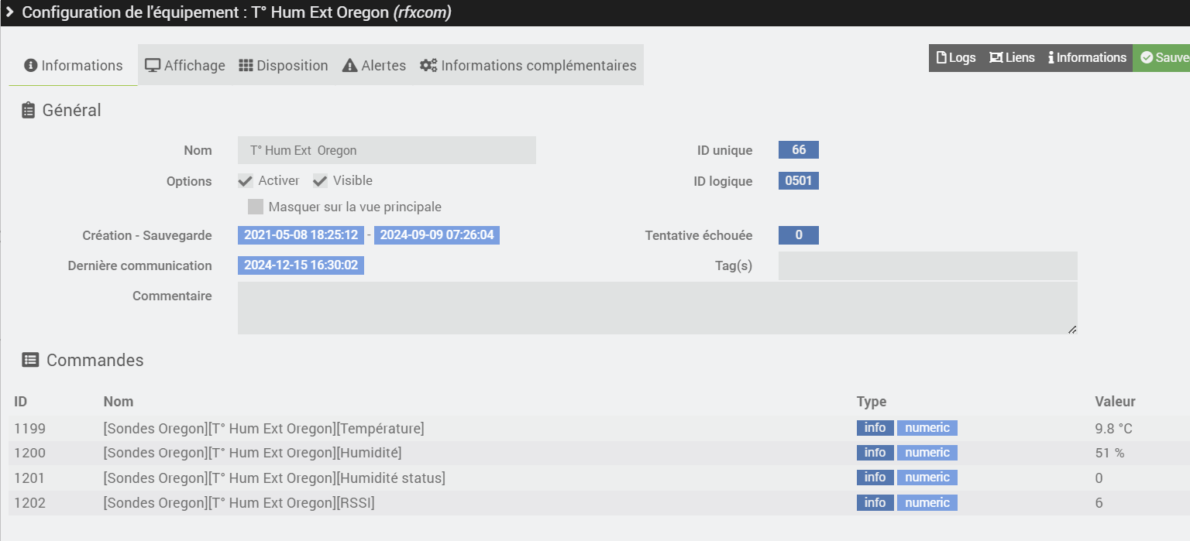Image resolution: width=1190 pixels, height=541 pixels.
Task: Click the Logs file icon
Action: coord(941,58)
